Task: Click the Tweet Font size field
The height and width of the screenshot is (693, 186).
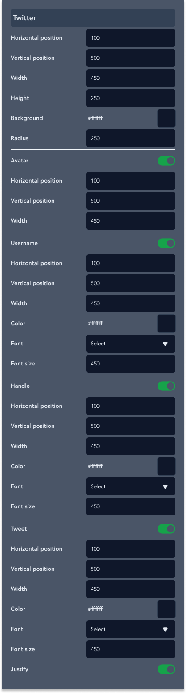Action: pos(131,649)
